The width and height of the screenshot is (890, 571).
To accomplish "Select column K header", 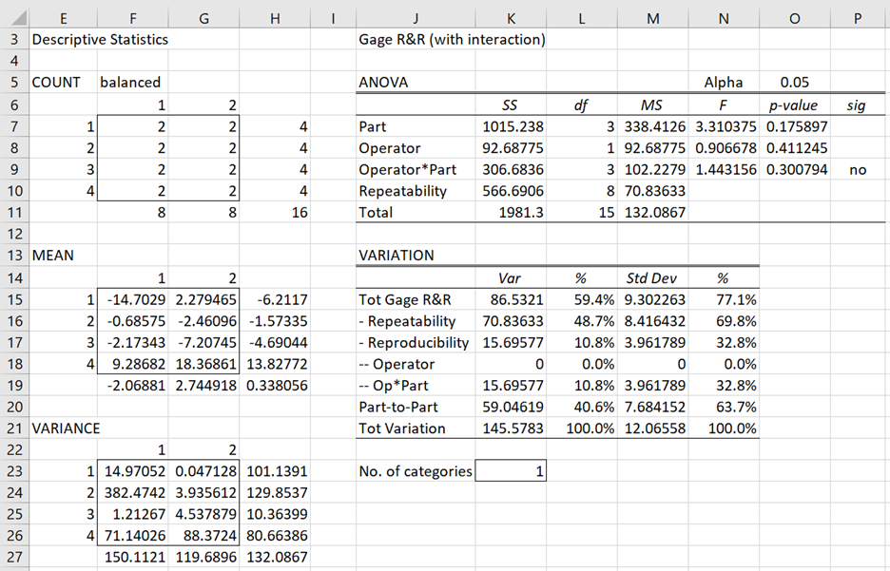I will coord(511,19).
